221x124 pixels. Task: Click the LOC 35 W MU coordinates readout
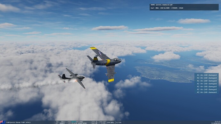click(78, 123)
